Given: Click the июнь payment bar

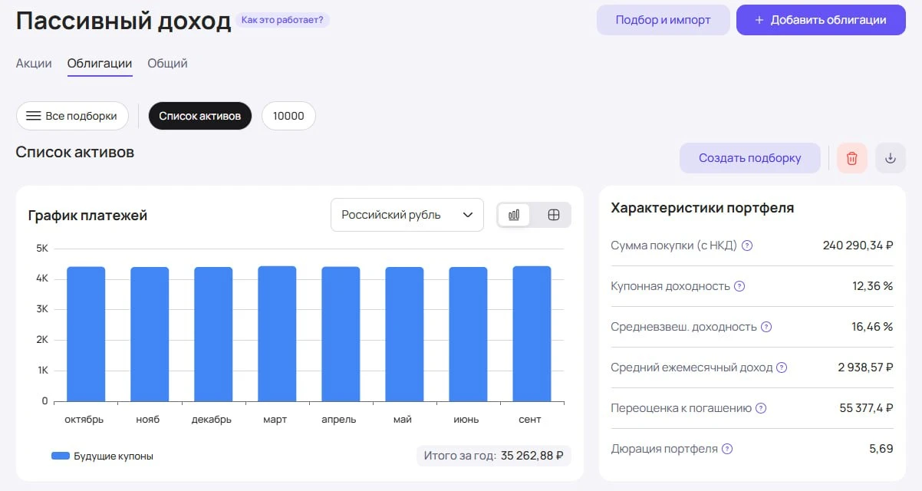Looking at the screenshot, I should coord(468,334).
